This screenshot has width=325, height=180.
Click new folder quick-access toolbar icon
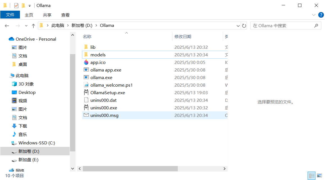pos(23,6)
